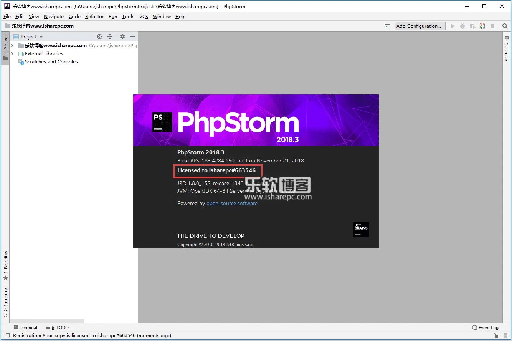The width and height of the screenshot is (512, 341).
Task: Hide the Project panel with minus icon
Action: pos(132,36)
